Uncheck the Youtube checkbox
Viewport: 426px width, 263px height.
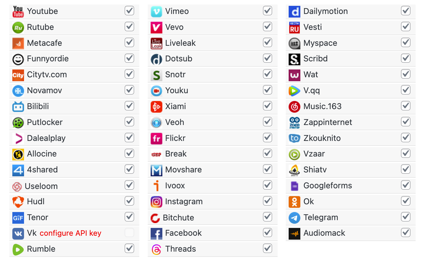coord(129,11)
